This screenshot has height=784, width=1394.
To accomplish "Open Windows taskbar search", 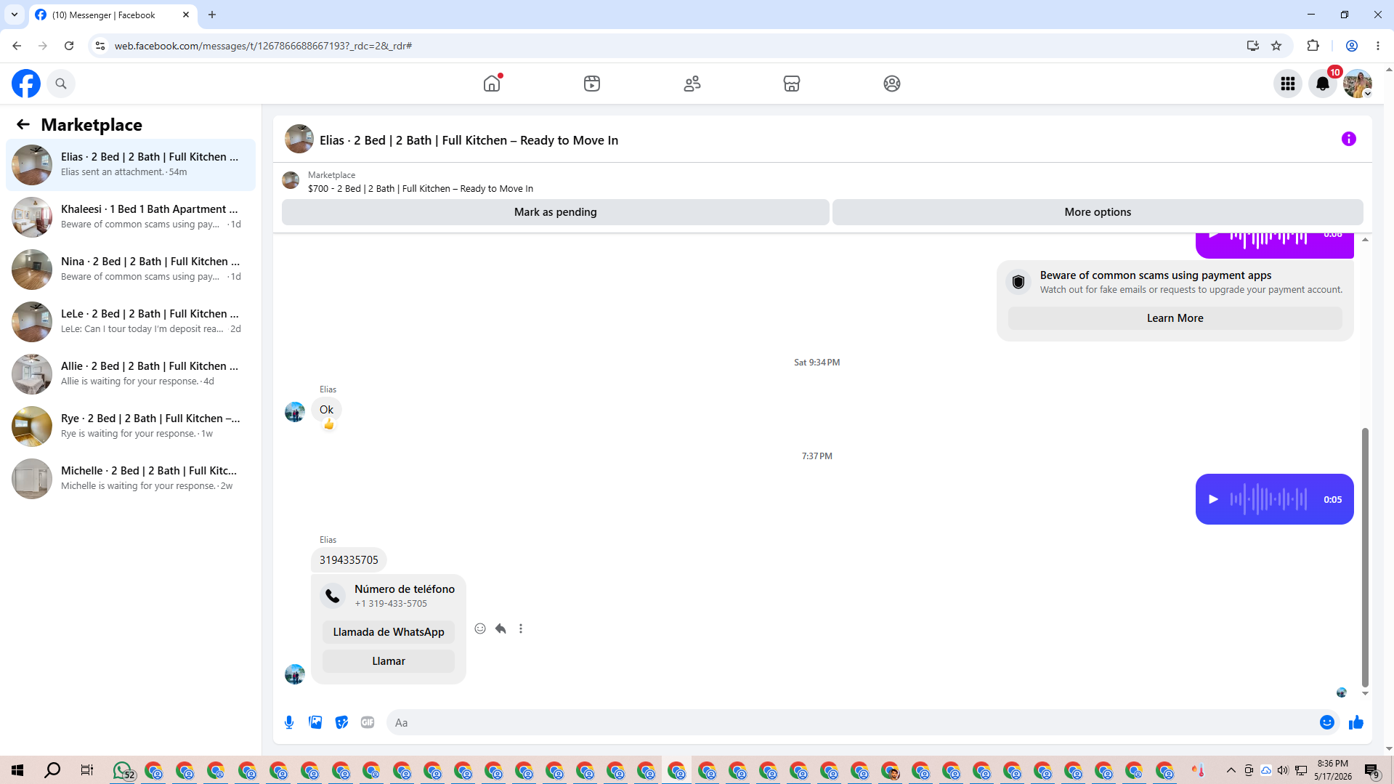I will pyautogui.click(x=52, y=770).
